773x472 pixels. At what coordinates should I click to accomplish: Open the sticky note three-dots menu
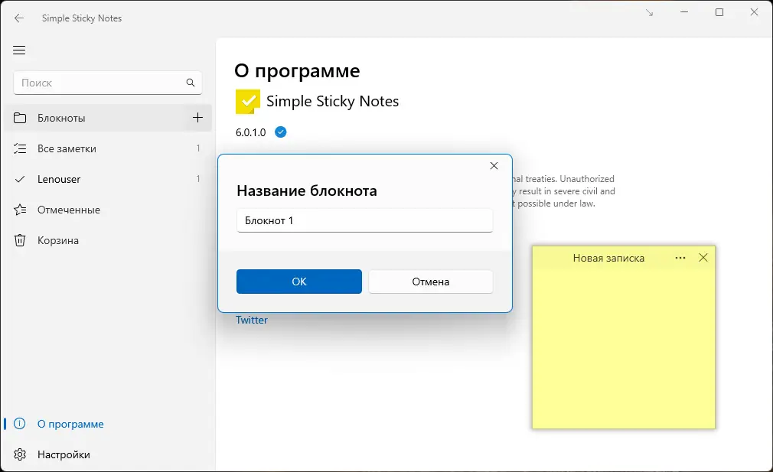tap(680, 258)
